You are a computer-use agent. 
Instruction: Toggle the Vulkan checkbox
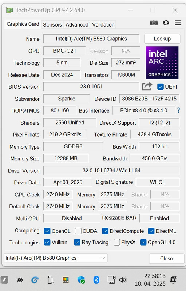(47, 242)
